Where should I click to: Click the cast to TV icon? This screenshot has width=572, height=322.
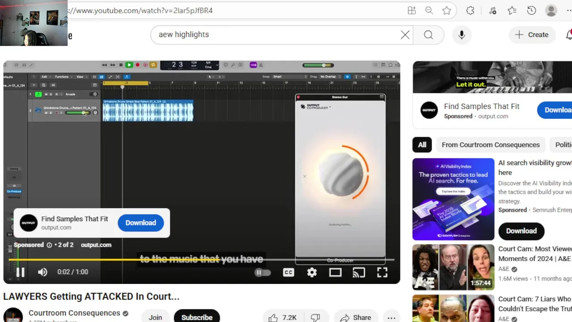click(x=359, y=272)
